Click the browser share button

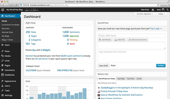[x=16, y=5]
